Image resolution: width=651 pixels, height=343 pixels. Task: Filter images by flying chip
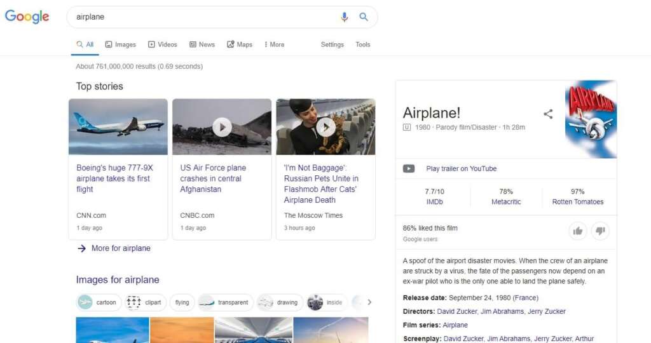182,302
